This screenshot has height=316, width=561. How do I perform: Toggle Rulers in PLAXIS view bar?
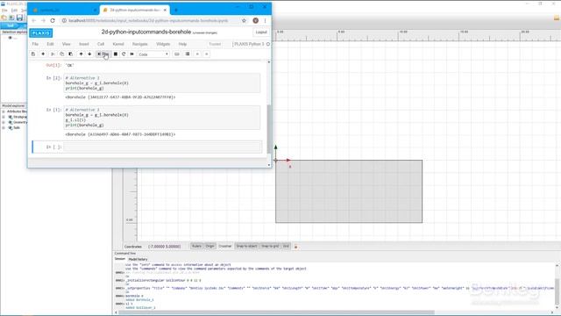(196, 246)
